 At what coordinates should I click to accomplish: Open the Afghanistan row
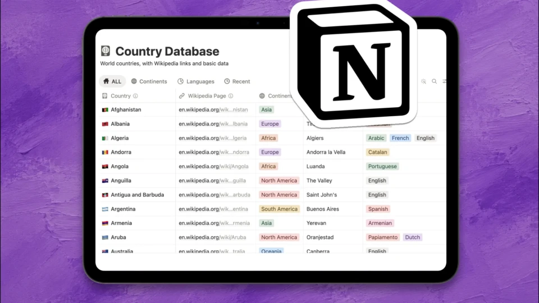[126, 109]
